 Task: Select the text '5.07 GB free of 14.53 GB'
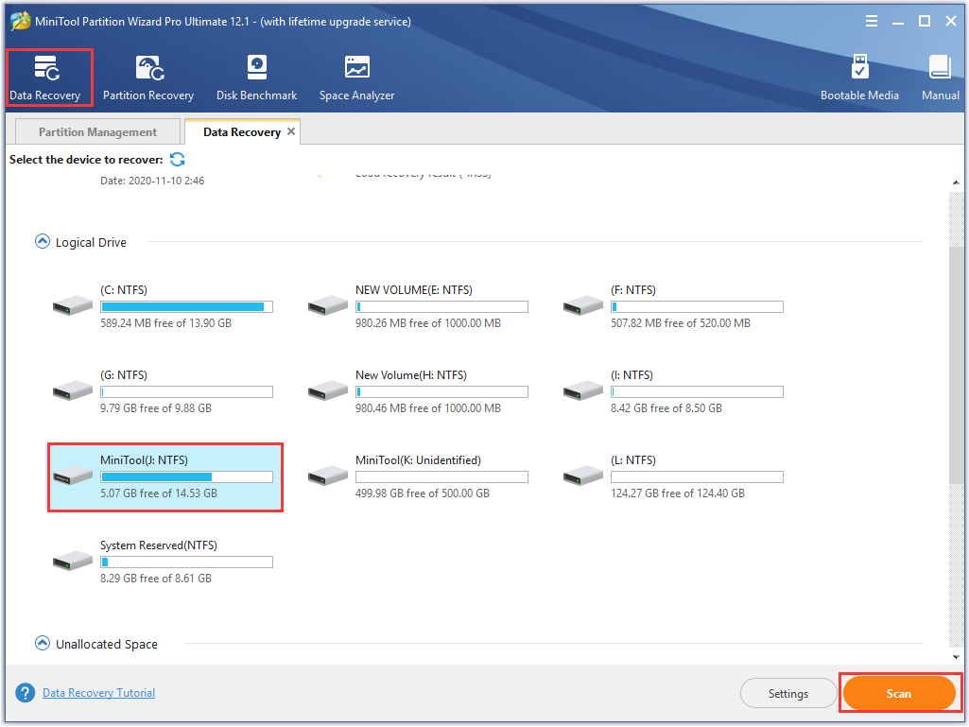pos(159,493)
